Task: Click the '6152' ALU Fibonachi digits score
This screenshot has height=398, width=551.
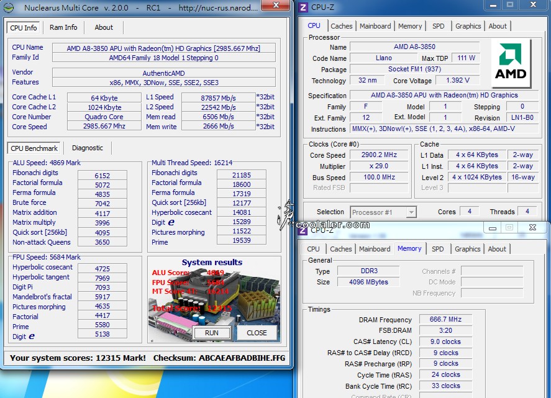Action: coord(102,175)
